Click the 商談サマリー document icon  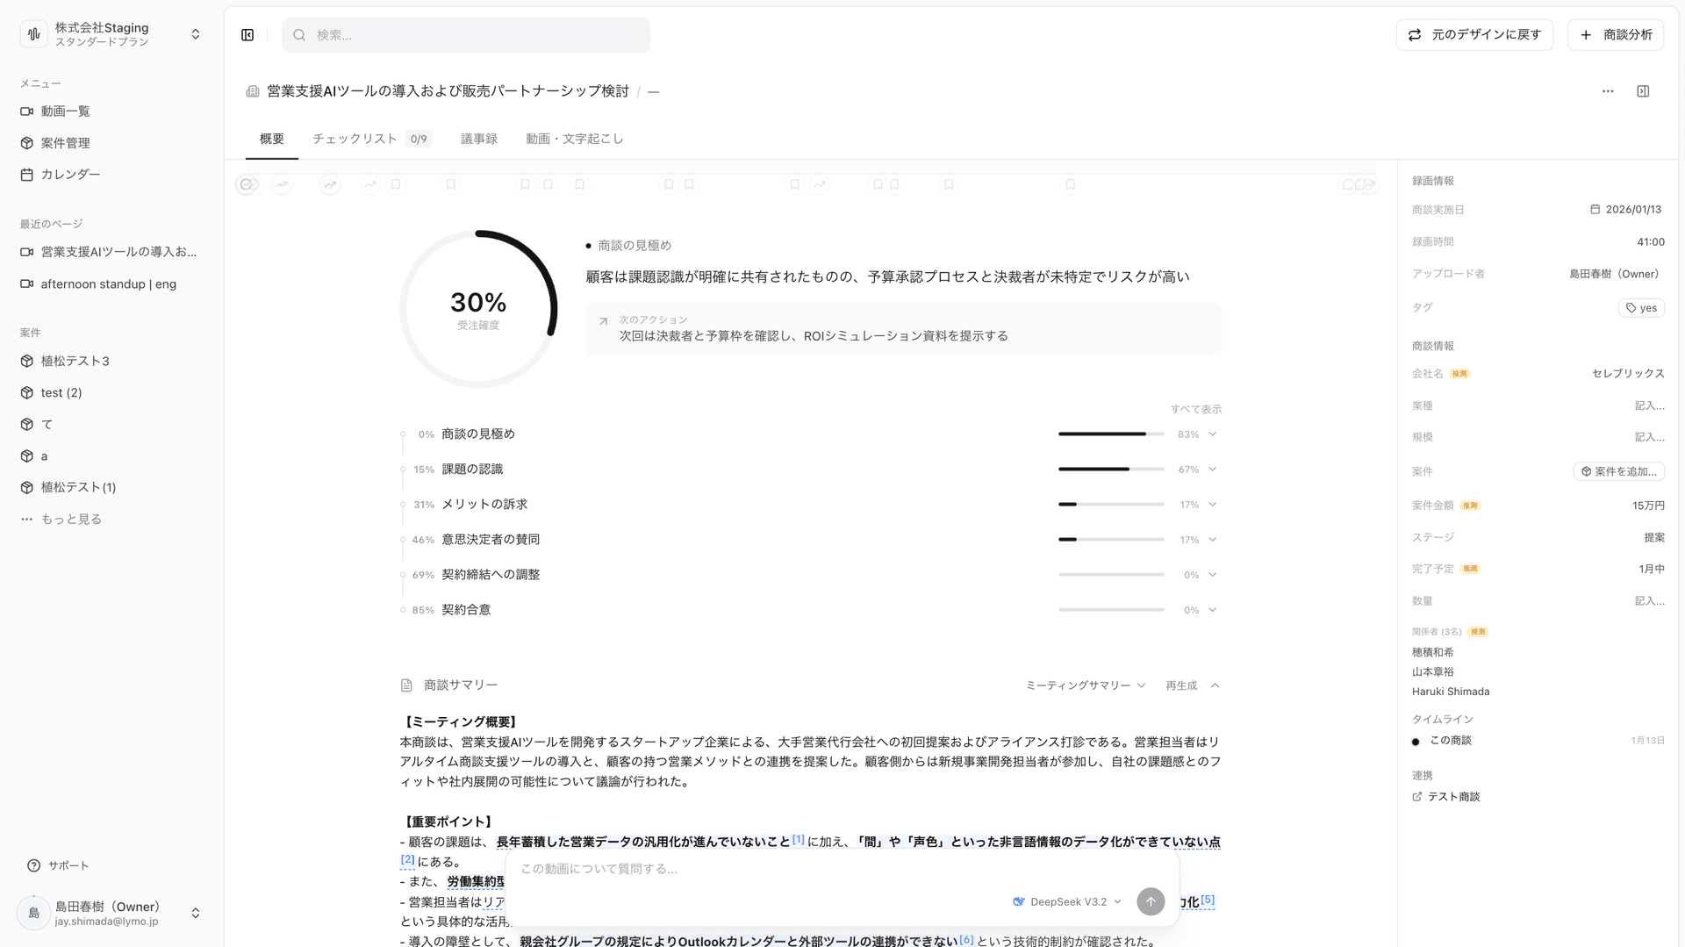coord(406,685)
